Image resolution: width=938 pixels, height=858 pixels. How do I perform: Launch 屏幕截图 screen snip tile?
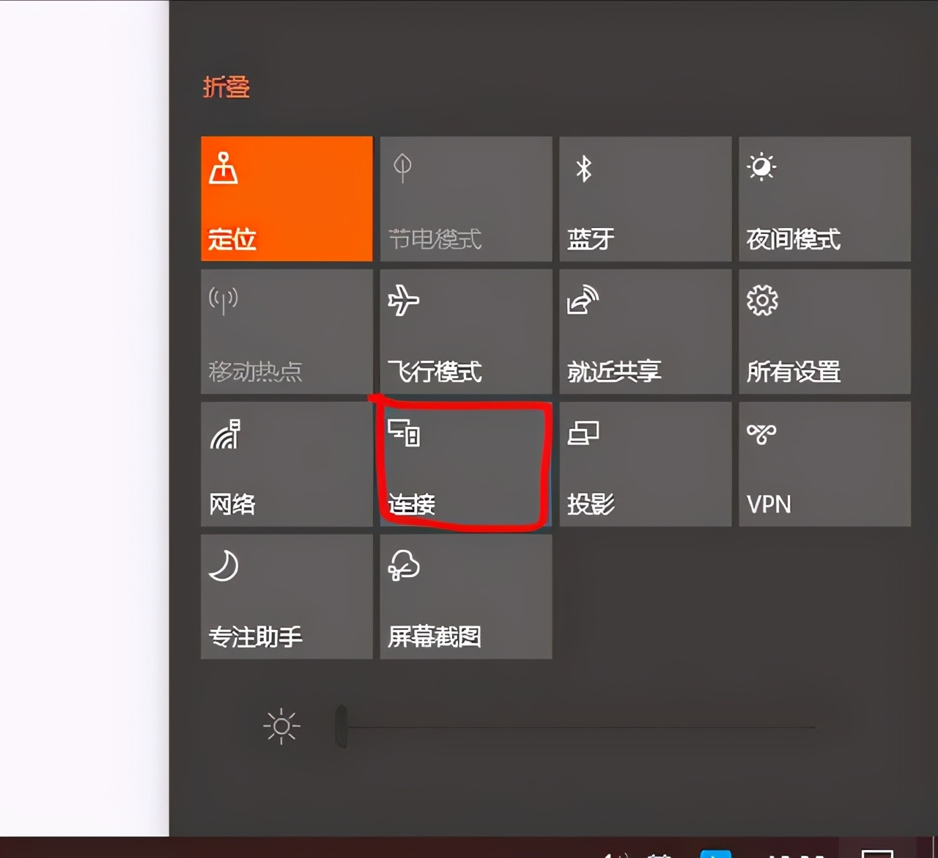pos(465,596)
